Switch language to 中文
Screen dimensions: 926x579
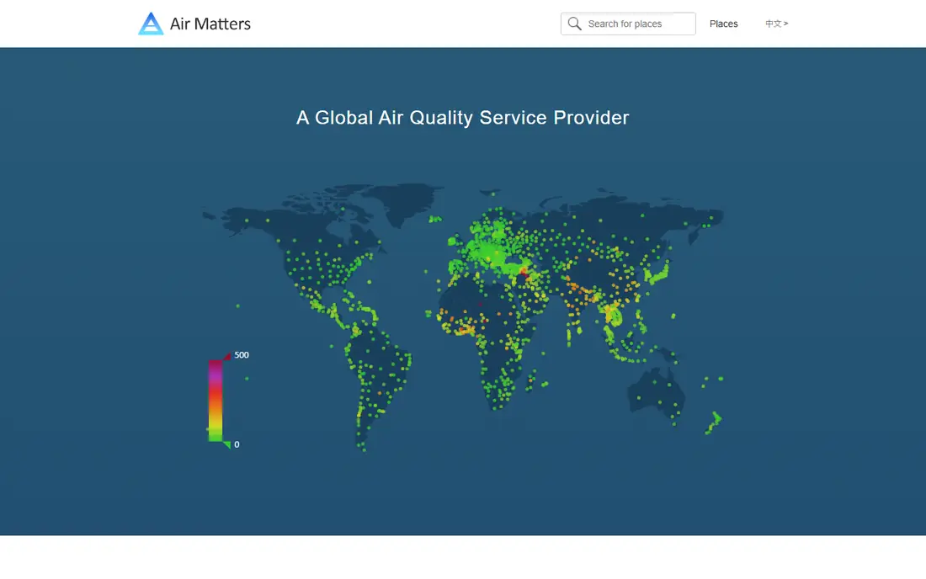(777, 24)
